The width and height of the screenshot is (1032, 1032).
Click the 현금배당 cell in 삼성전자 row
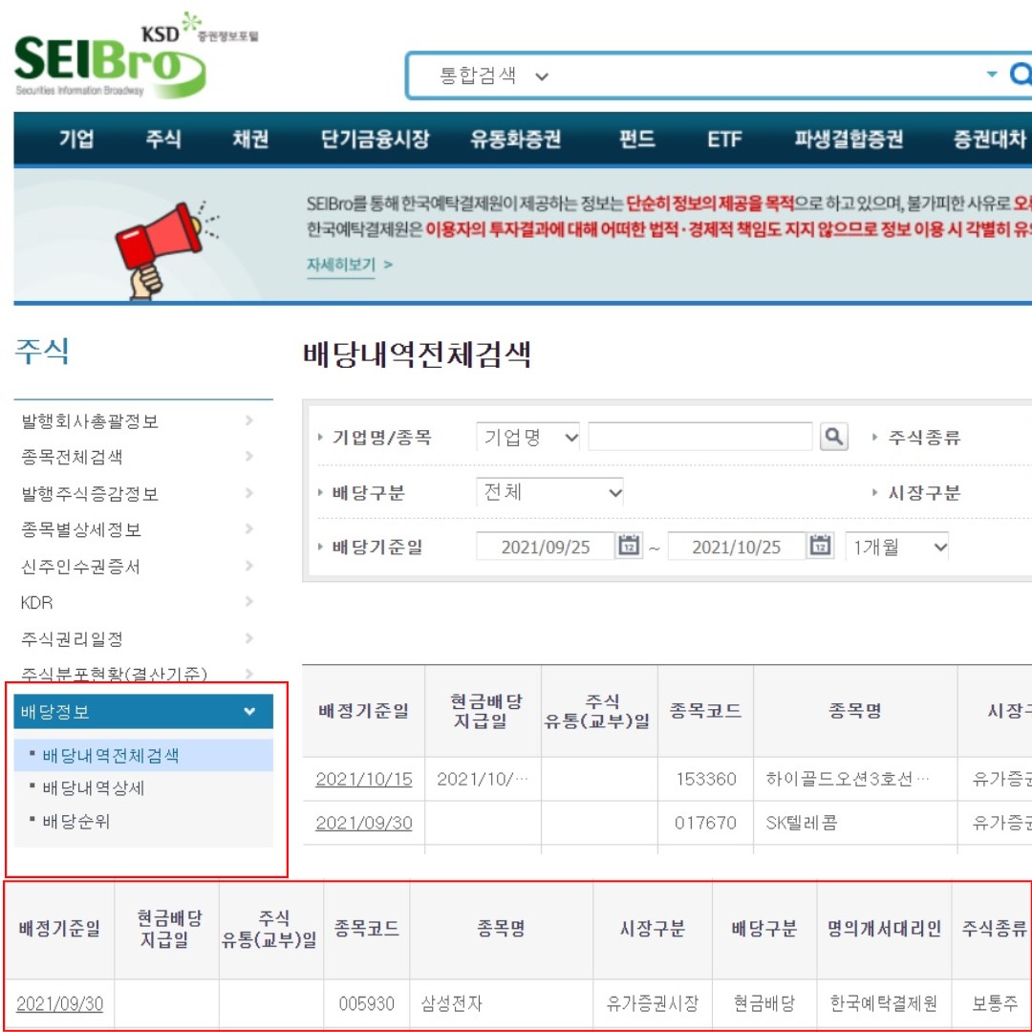click(x=764, y=1003)
